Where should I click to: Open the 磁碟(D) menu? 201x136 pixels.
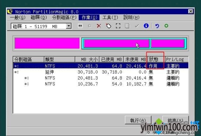click(x=39, y=17)
